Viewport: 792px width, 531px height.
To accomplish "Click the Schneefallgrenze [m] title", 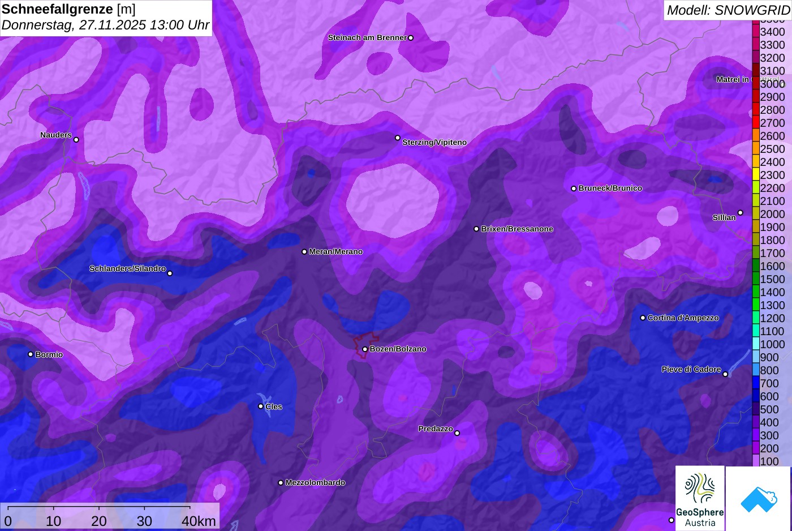I will tap(68, 9).
